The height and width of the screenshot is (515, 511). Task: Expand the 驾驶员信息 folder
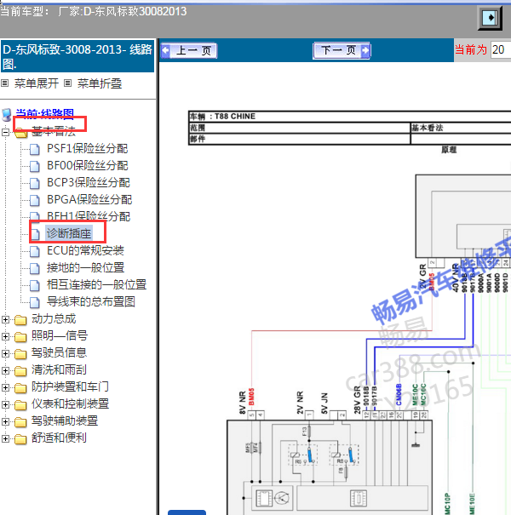click(5, 354)
